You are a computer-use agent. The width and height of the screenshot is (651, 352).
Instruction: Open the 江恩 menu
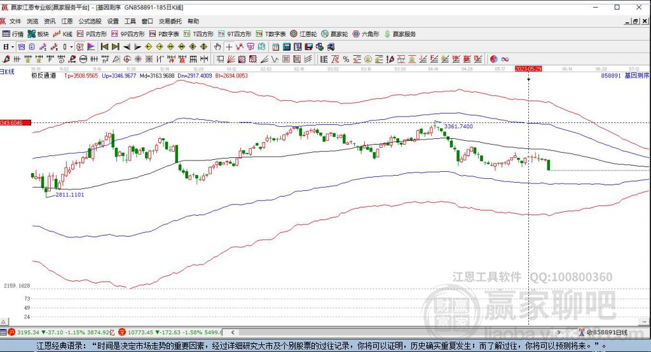(x=67, y=21)
